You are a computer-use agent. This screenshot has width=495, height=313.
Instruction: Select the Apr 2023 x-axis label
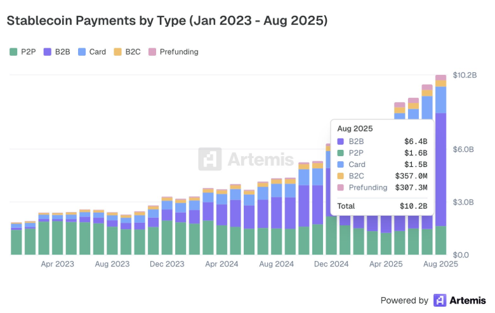click(x=58, y=263)
